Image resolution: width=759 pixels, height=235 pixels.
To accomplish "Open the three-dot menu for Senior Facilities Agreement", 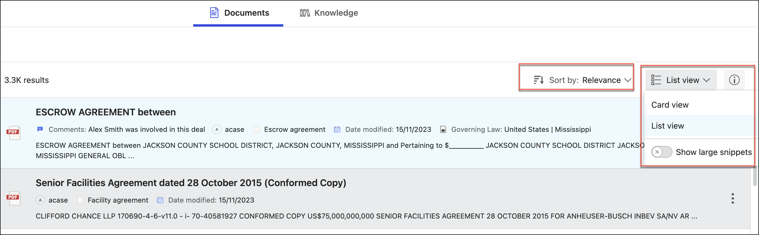I will tap(732, 198).
